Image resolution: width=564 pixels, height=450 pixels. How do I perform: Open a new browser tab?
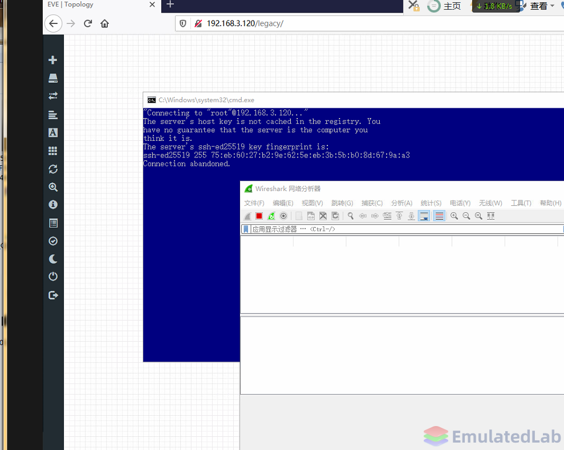click(171, 5)
